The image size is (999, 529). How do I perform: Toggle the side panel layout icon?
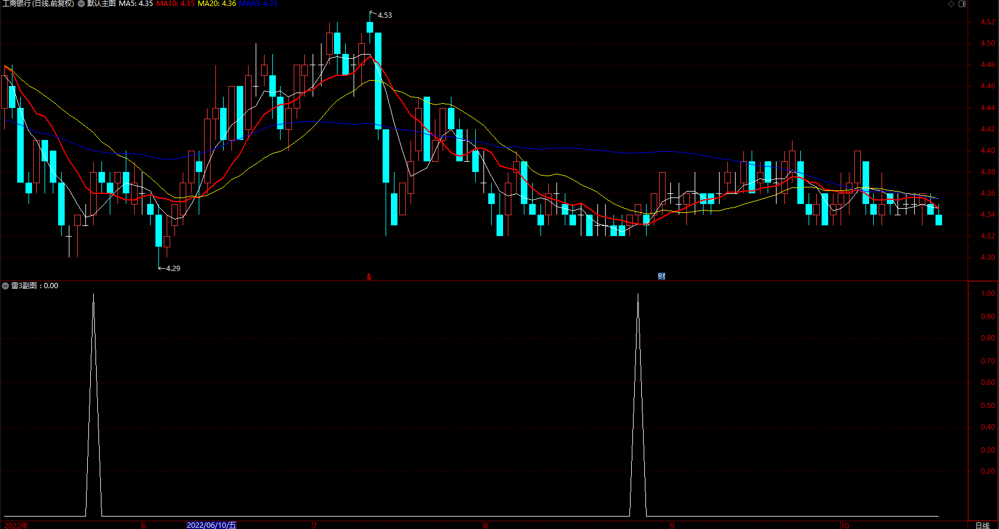click(x=962, y=4)
